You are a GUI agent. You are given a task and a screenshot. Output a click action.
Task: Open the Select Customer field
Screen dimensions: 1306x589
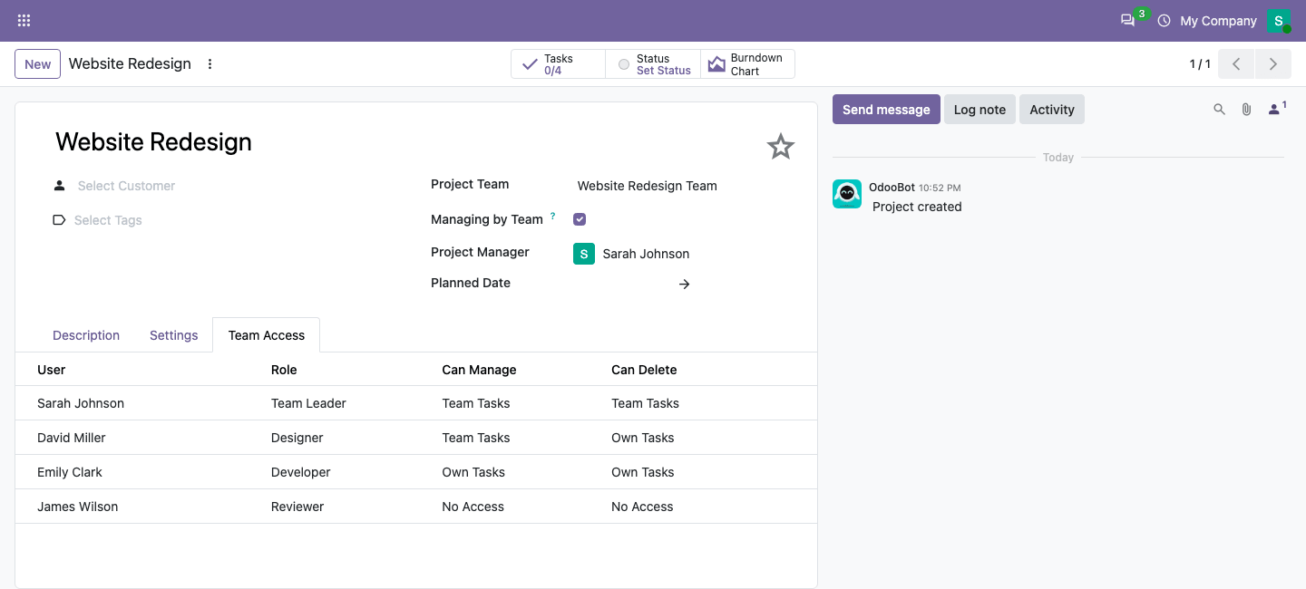pyautogui.click(x=235, y=186)
